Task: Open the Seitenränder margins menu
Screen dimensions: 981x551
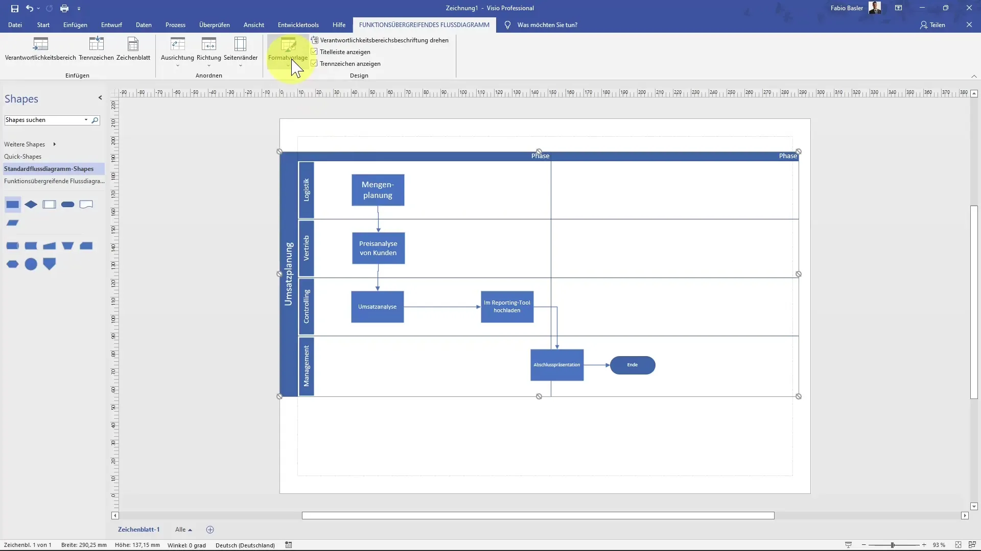Action: (241, 52)
